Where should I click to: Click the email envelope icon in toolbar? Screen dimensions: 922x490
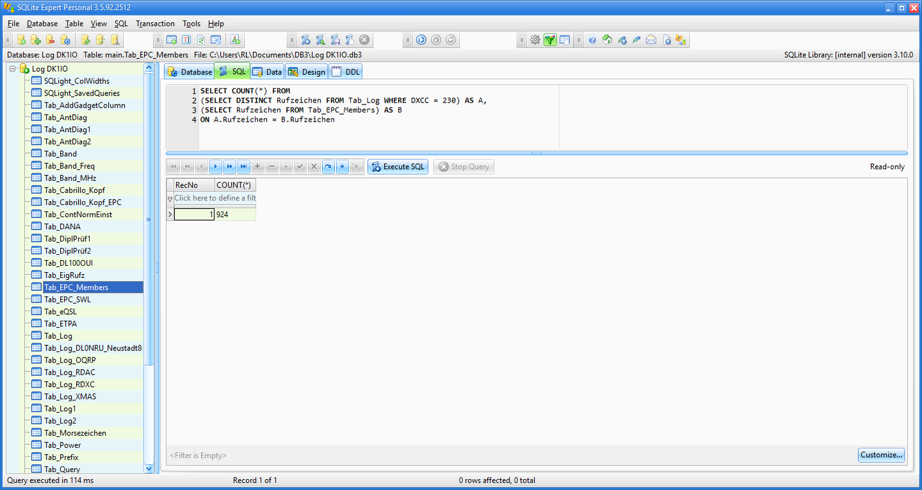tap(651, 40)
